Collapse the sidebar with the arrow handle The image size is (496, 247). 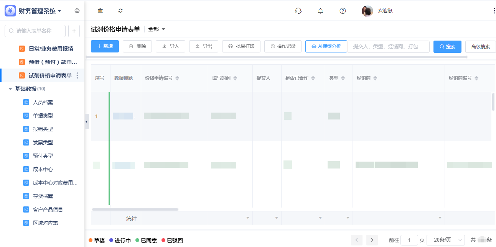pos(87,121)
